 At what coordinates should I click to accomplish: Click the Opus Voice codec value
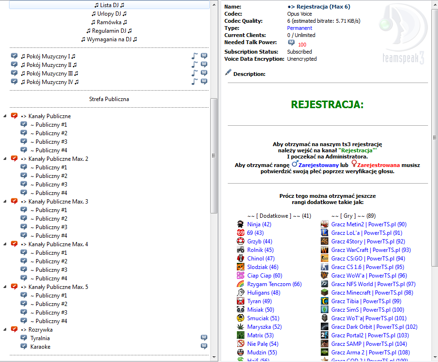(299, 14)
